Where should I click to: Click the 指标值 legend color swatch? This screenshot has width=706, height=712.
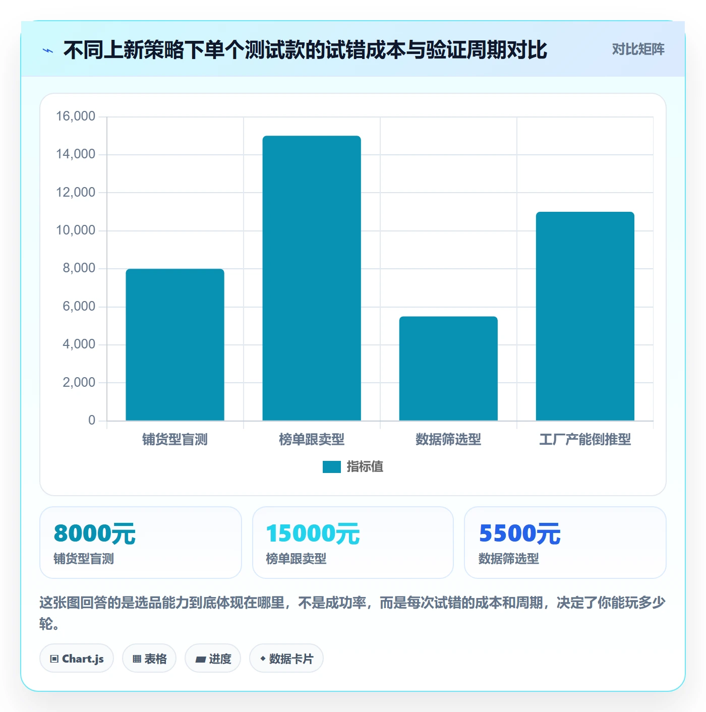pyautogui.click(x=331, y=467)
